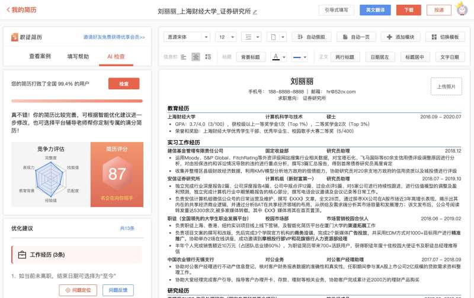Select the left-align icon in 信息栏
The height and width of the screenshot is (298, 474).
click(x=183, y=57)
